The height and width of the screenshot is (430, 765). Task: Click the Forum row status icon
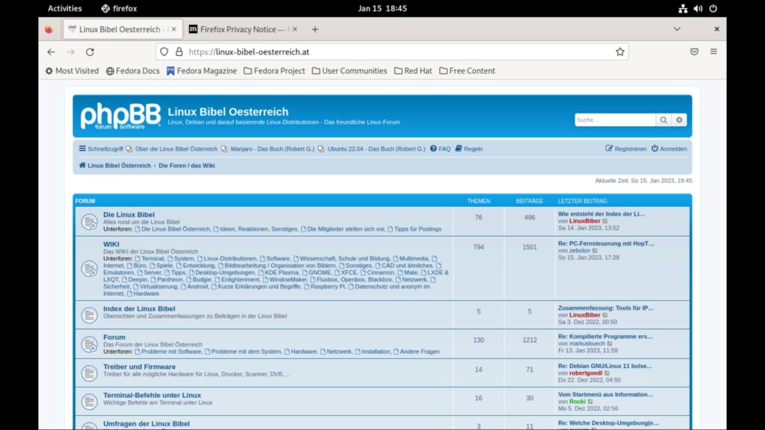point(90,344)
